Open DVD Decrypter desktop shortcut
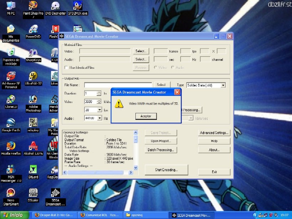292x219 pixels. [x=56, y=8]
